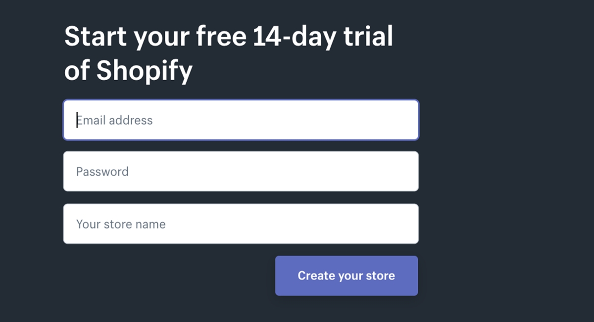
Task: Click the '14-day trial' text in heading
Action: (323, 37)
